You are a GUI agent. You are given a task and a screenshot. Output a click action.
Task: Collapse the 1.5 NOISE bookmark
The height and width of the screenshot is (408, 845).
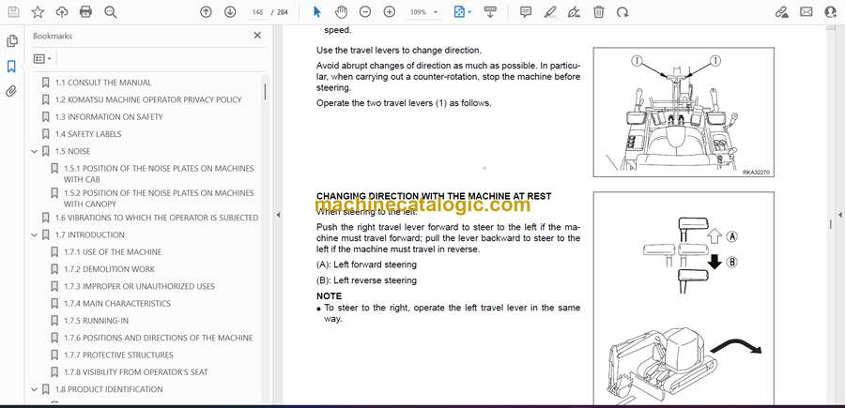[x=34, y=151]
